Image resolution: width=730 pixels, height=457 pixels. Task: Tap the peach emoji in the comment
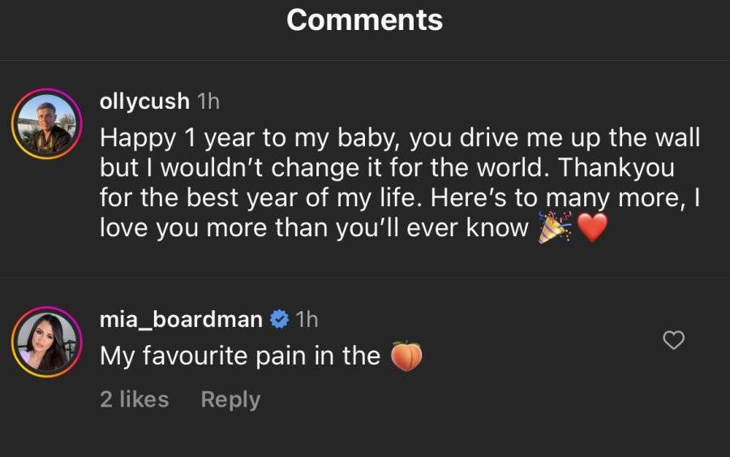click(x=406, y=356)
